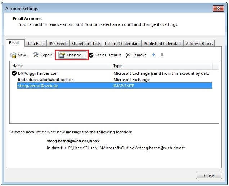Select the linda.draeusdorf@outlook.de account

46,80
